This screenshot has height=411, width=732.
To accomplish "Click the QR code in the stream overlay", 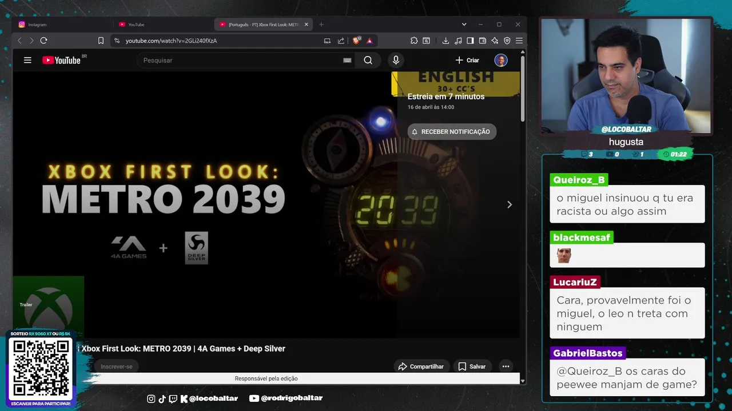I will (41, 368).
